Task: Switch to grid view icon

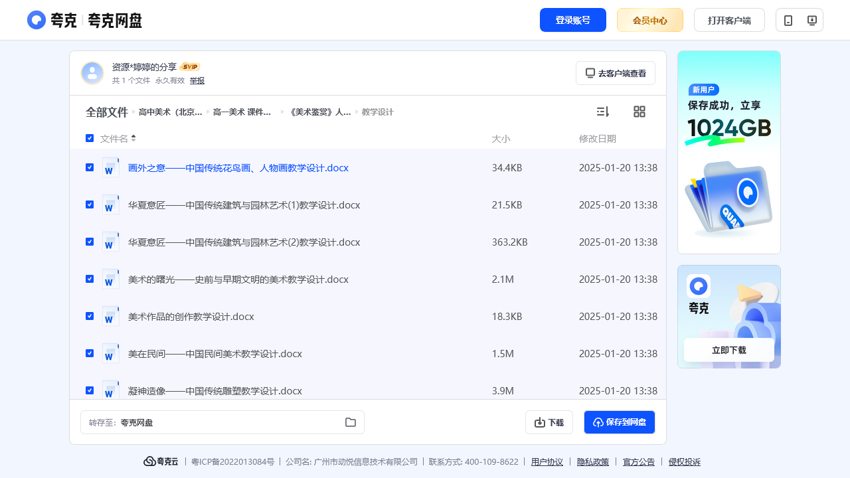Action: coord(639,112)
